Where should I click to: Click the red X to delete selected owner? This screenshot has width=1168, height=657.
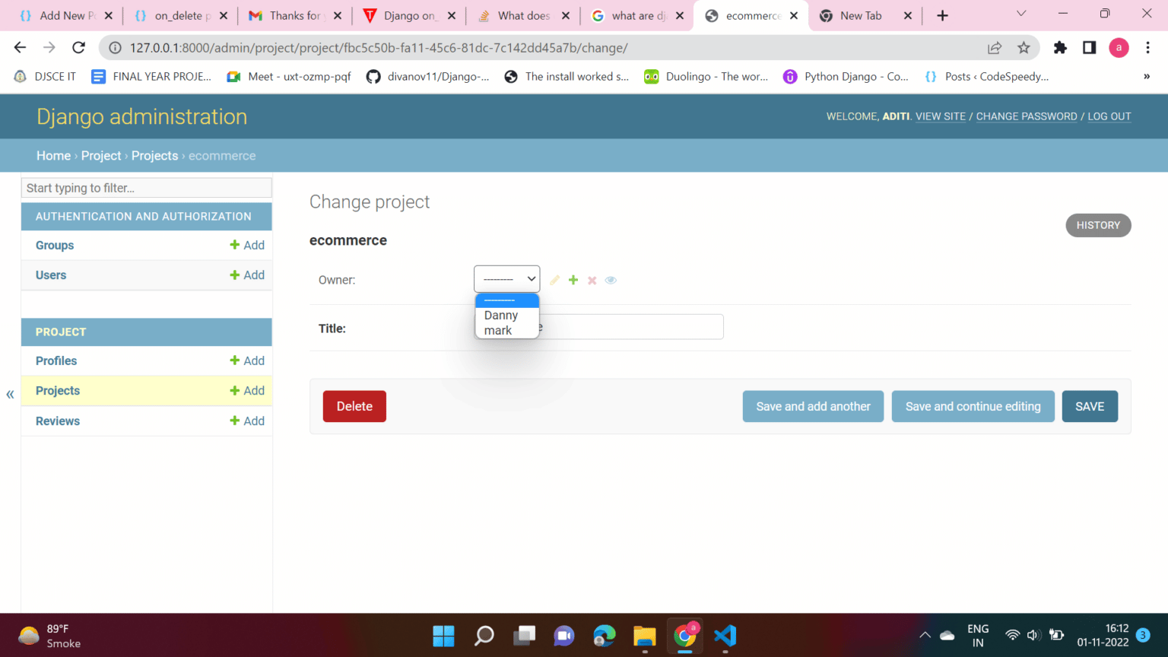(592, 280)
